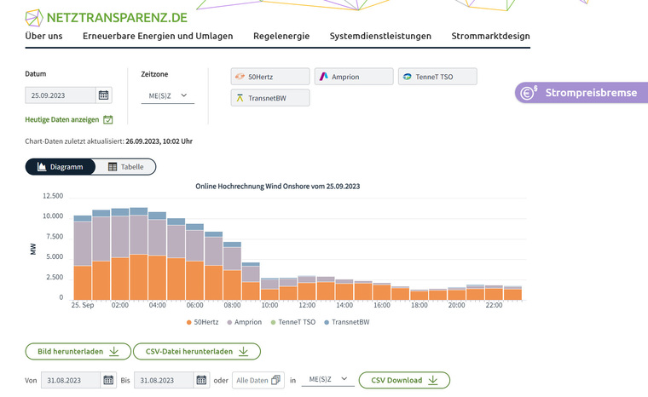Click the Netztransparenz.de logo

(107, 16)
